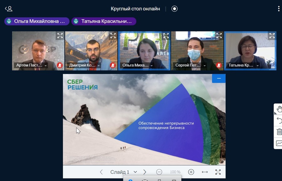The height and width of the screenshot is (181, 282).
Task: Click Дмитрий Ко video thumbnail
Action: click(91, 51)
